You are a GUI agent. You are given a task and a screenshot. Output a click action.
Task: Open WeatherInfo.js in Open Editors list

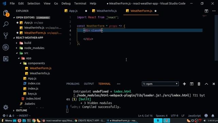point(34,28)
